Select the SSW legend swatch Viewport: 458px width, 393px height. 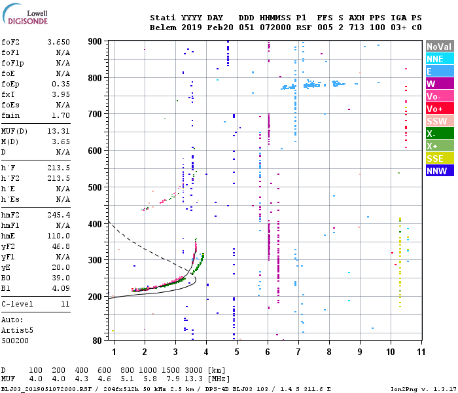tap(440, 121)
